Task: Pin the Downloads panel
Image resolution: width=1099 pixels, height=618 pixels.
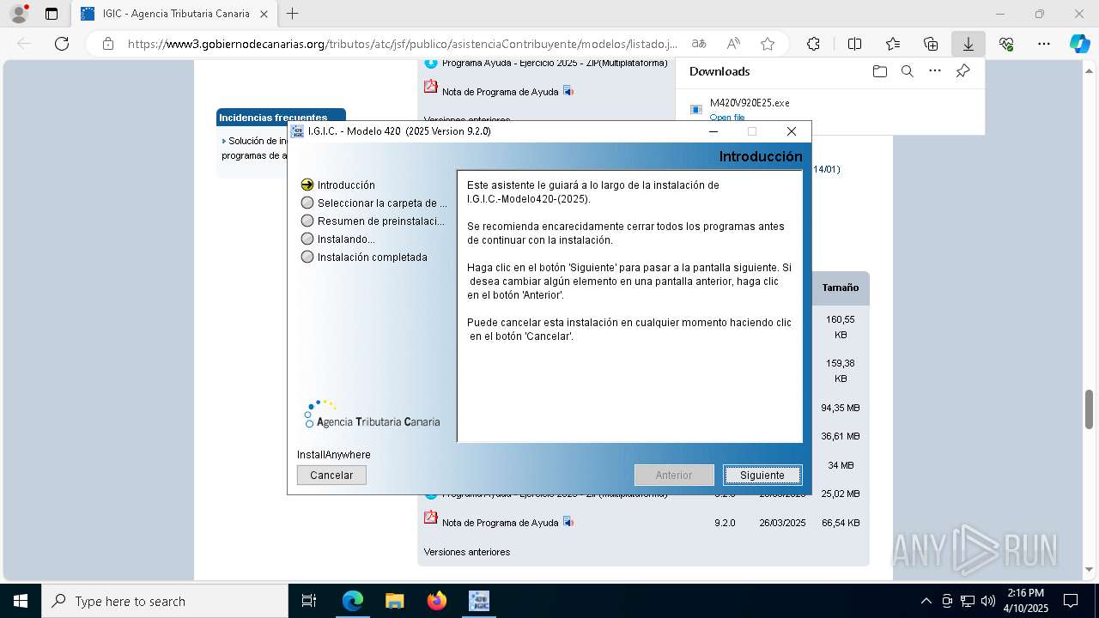Action: [x=962, y=71]
